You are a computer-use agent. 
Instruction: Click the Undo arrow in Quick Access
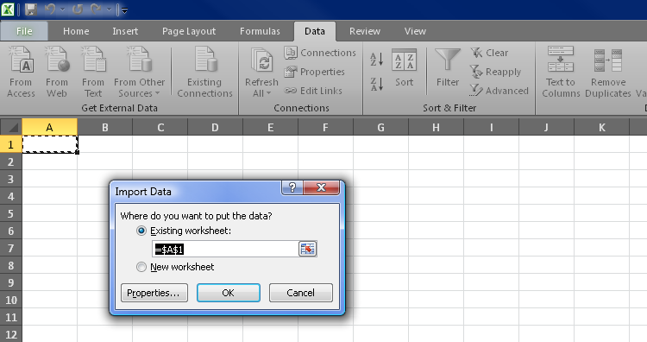pos(50,9)
